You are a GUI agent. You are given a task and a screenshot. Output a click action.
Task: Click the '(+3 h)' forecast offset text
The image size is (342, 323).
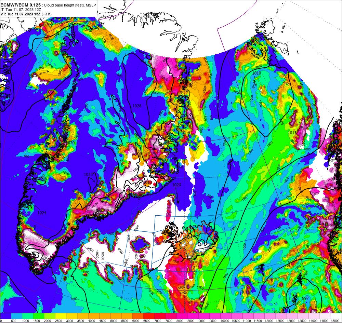coord(47,14)
